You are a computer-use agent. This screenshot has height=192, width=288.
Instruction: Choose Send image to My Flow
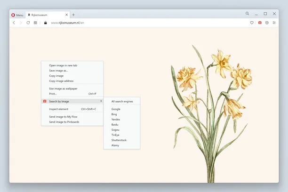point(72,117)
